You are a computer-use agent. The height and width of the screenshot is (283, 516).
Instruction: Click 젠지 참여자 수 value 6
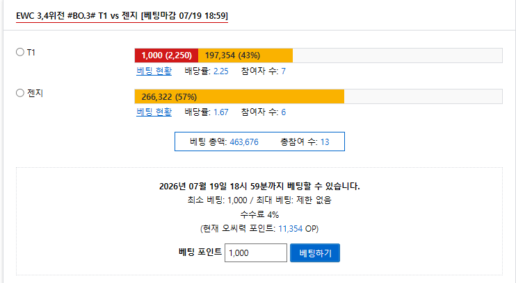click(283, 112)
